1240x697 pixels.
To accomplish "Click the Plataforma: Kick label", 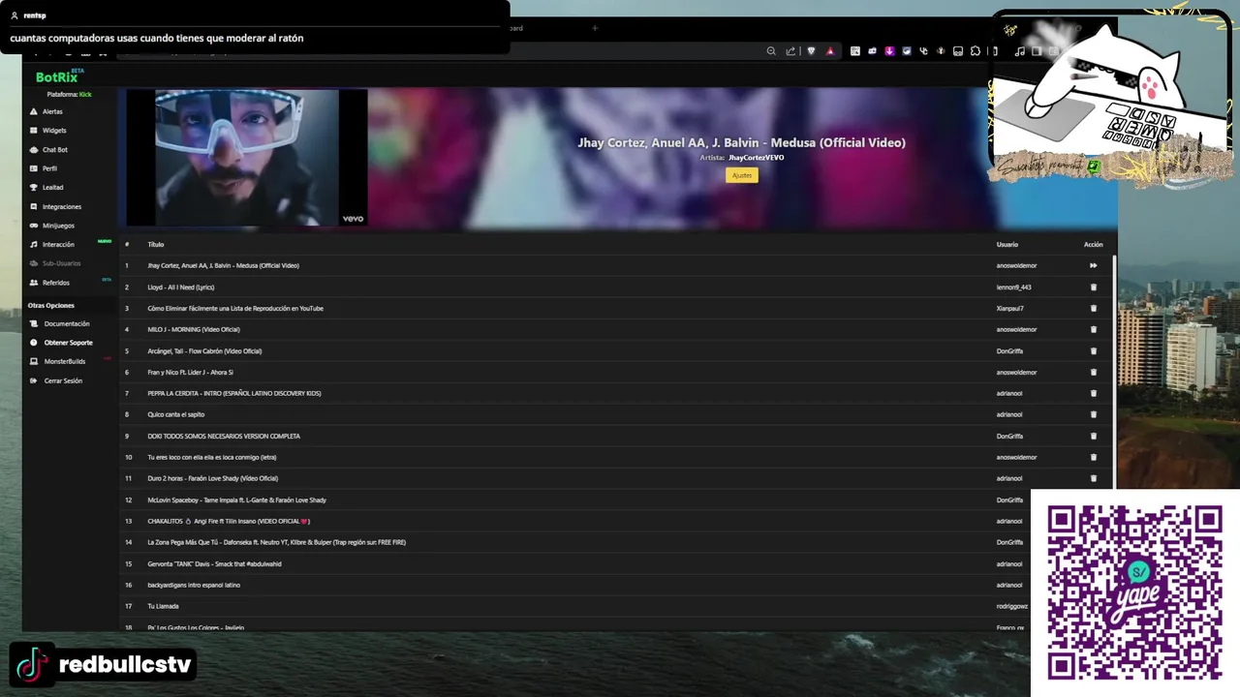I will (69, 94).
